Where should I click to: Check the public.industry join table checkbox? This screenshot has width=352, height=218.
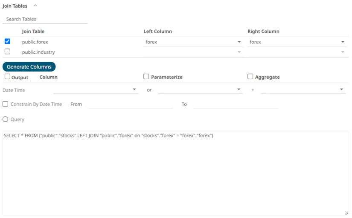(x=7, y=52)
